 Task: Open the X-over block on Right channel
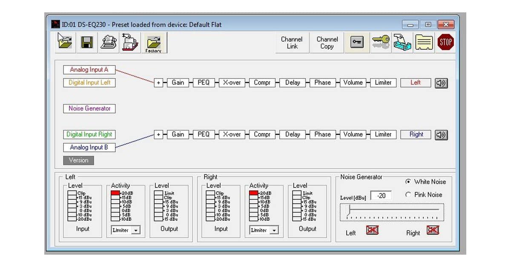click(232, 134)
